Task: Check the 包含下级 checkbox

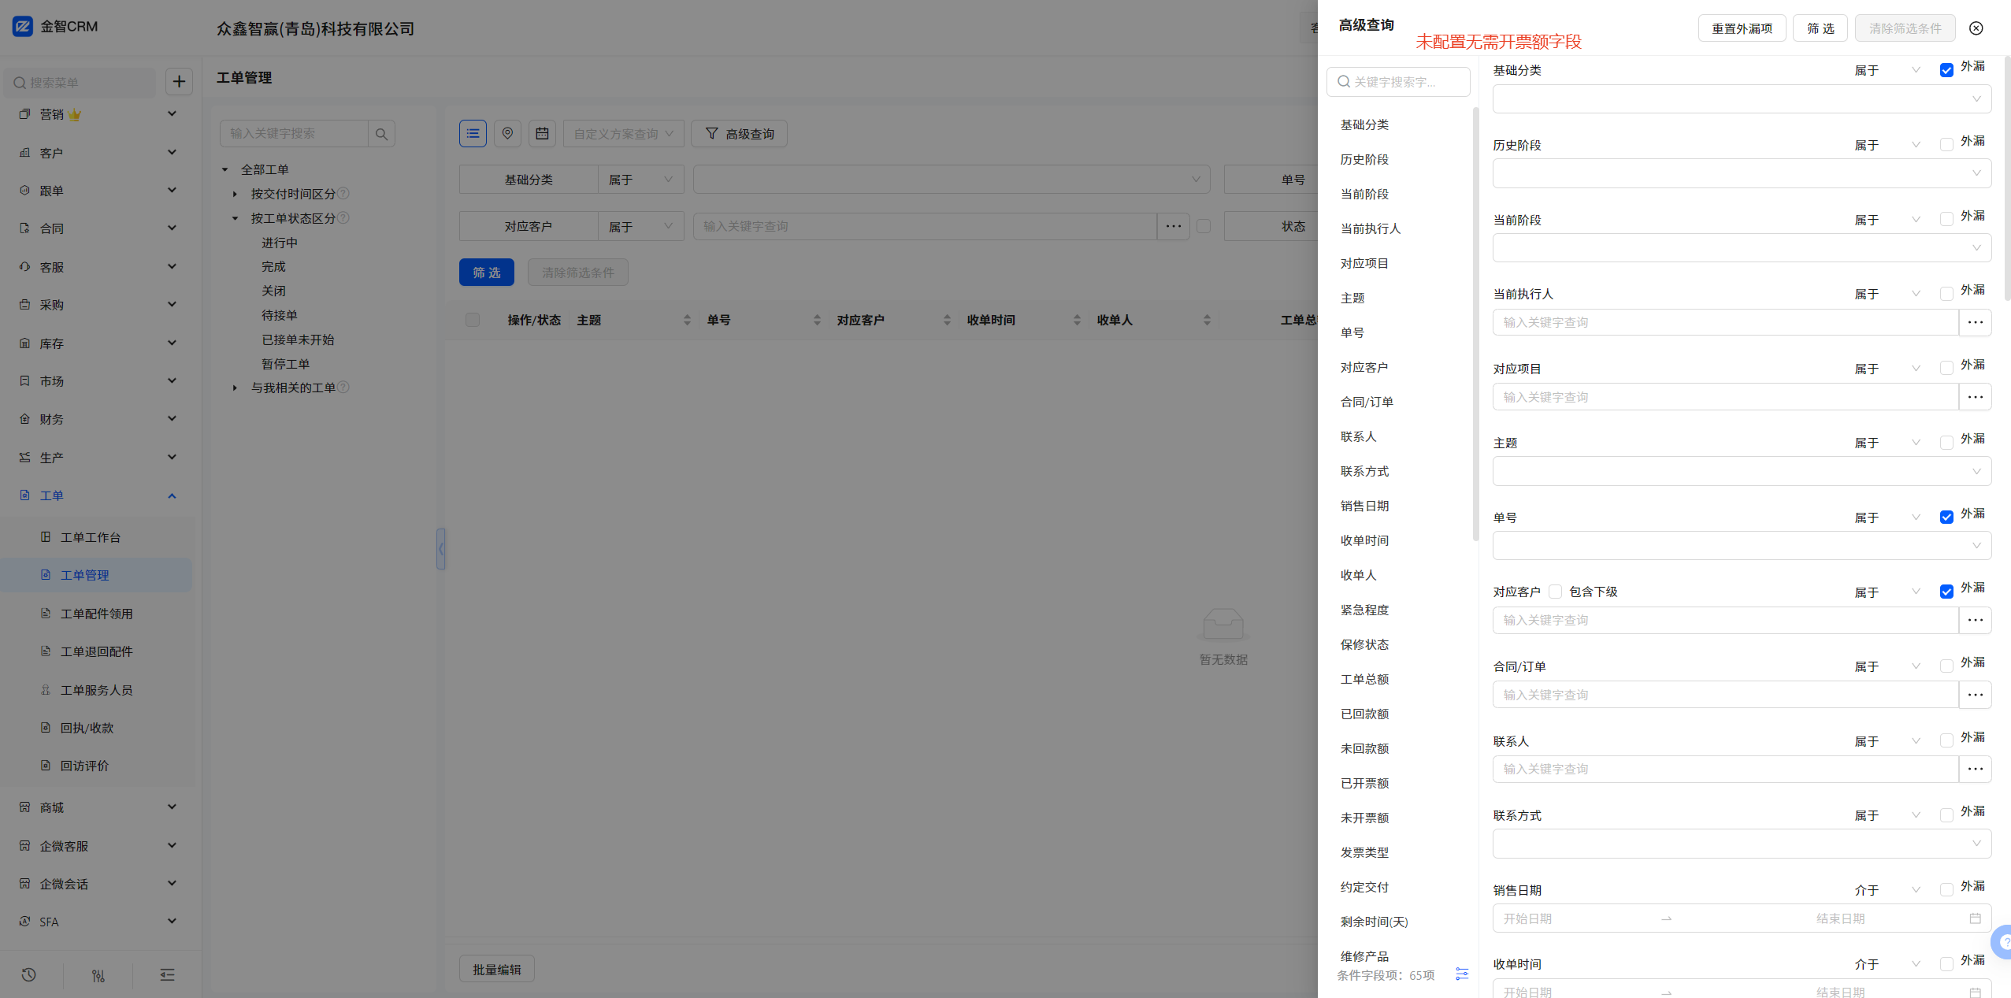Action: coord(1555,592)
